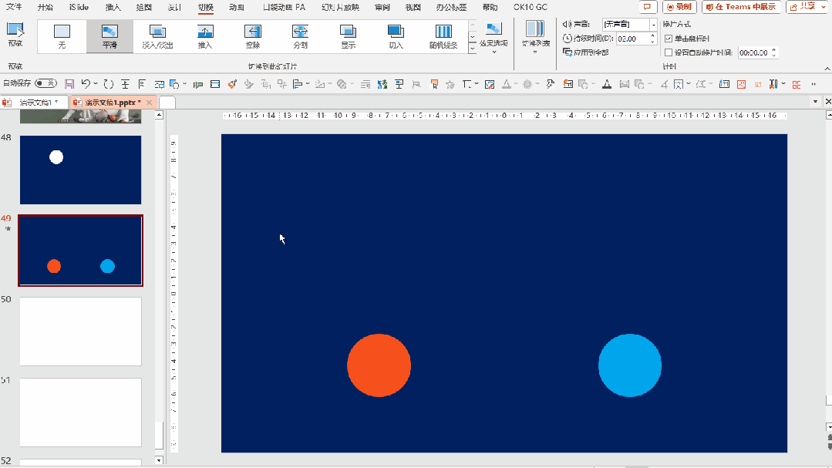Click the Comments speech bubble button

pos(648,7)
